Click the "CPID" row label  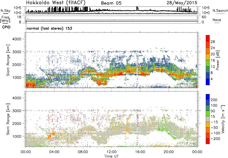point(6,27)
